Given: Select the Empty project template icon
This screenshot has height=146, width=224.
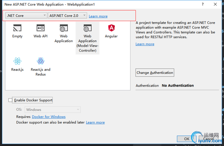Looking at the screenshot, I should pos(17,28).
